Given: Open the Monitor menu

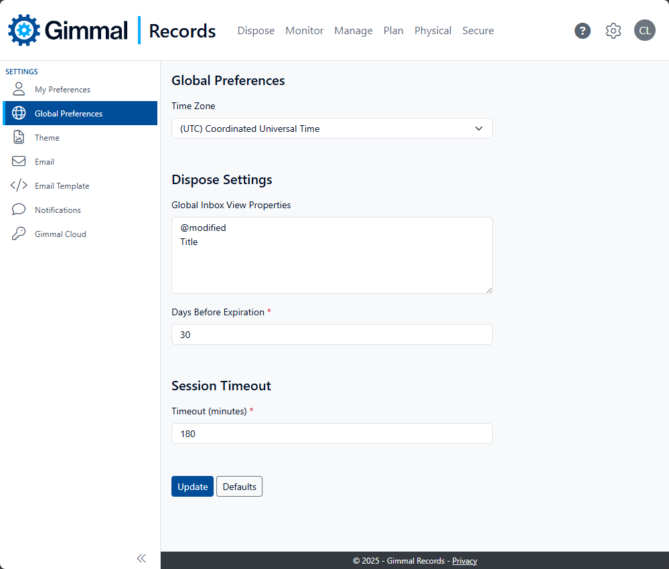Looking at the screenshot, I should [x=304, y=31].
